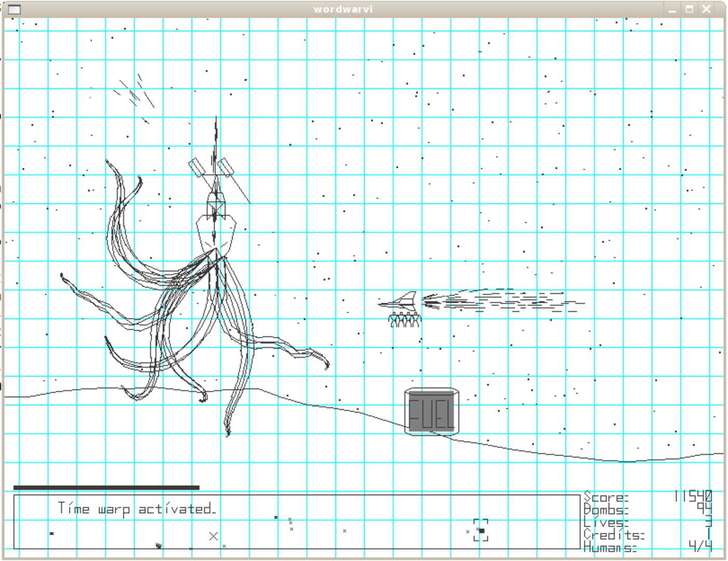
Task: Click the Humans 4/4 counter
Action: (648, 546)
